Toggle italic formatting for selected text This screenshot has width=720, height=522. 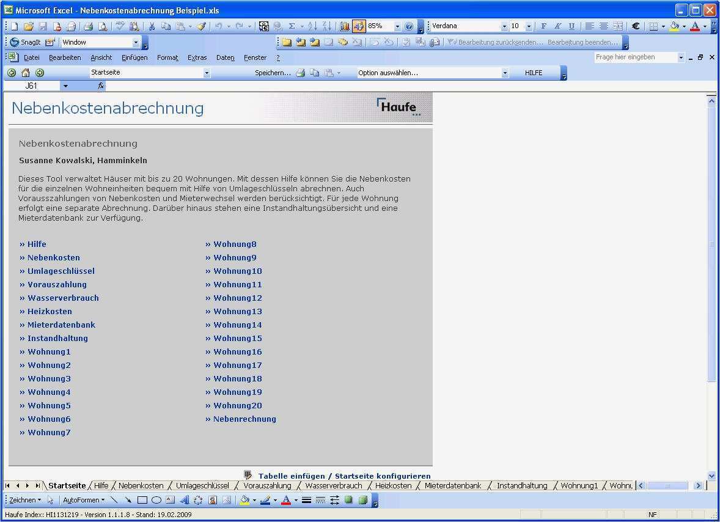(558, 26)
